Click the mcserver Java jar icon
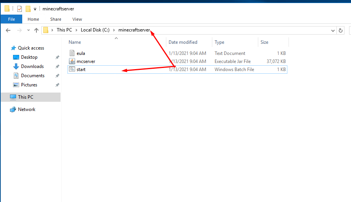 click(72, 61)
